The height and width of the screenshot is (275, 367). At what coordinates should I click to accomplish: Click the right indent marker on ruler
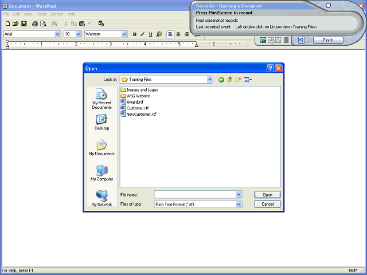197,45
